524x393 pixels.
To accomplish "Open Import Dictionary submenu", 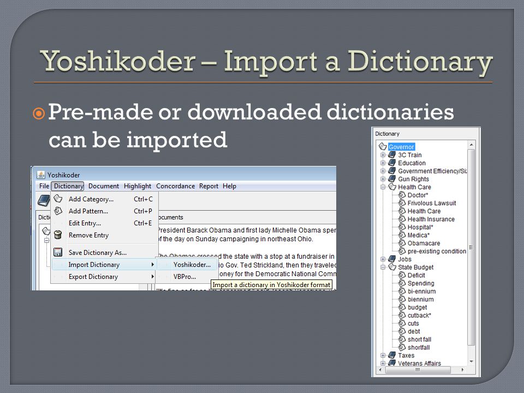I will [x=105, y=265].
